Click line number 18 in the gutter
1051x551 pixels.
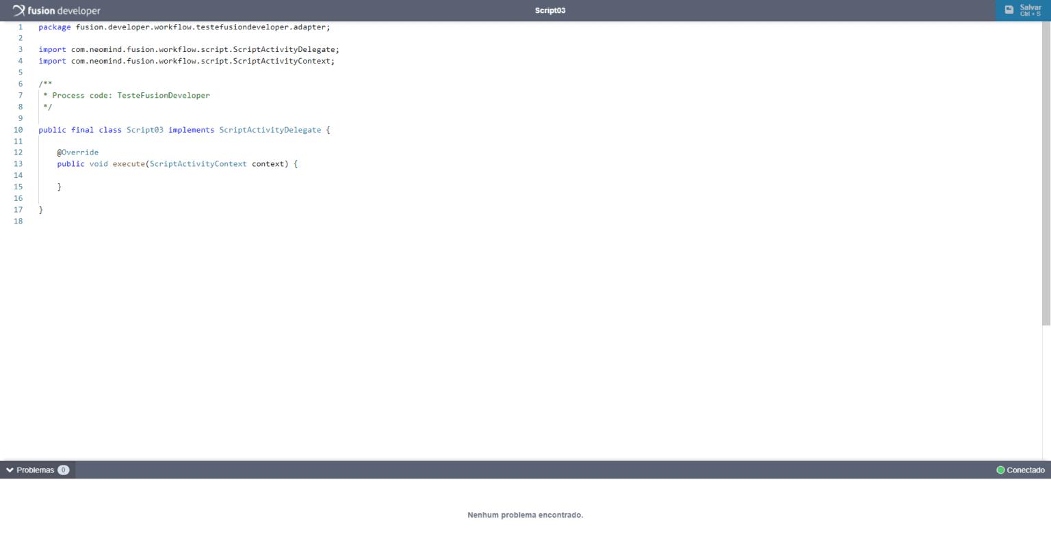(18, 221)
